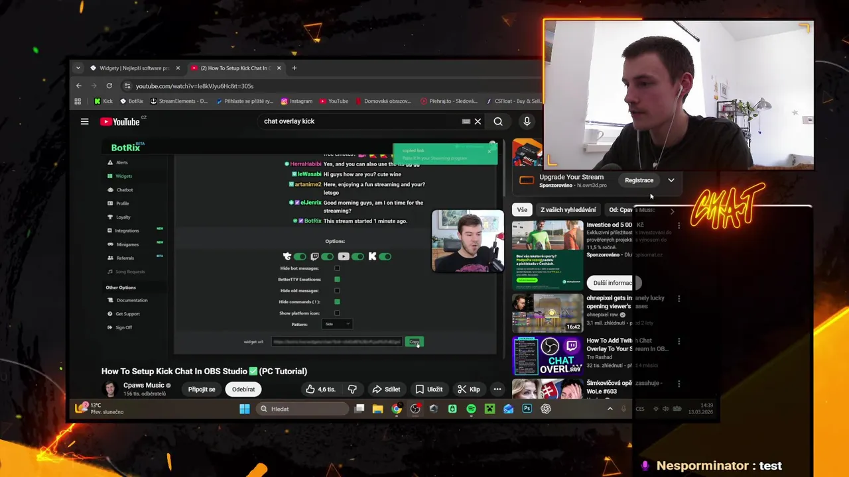The height and width of the screenshot is (477, 849).
Task: Open the Pattern dropdown set to Side
Action: (338, 324)
